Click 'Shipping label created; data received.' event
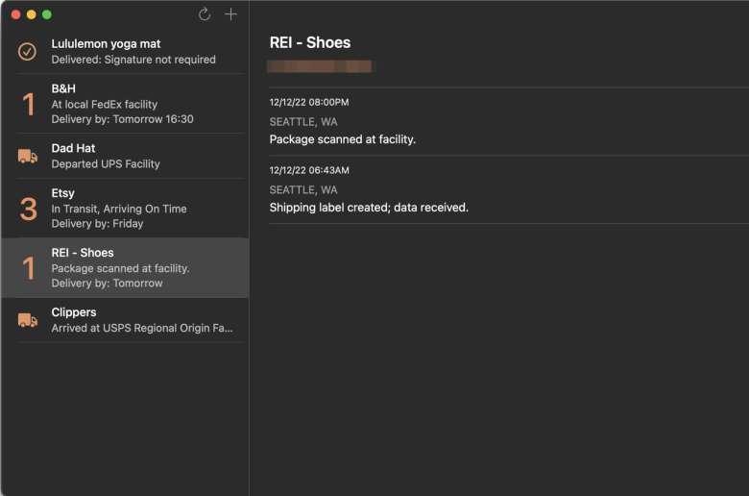This screenshot has width=749, height=496. pos(369,207)
